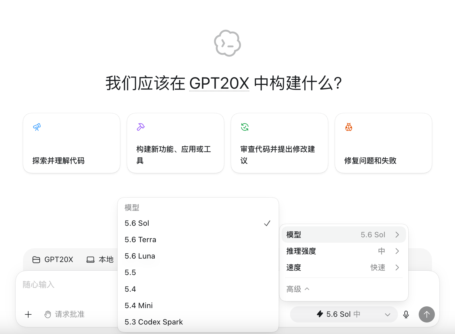Click the up-arrow send button
455x334 pixels.
pos(427,314)
